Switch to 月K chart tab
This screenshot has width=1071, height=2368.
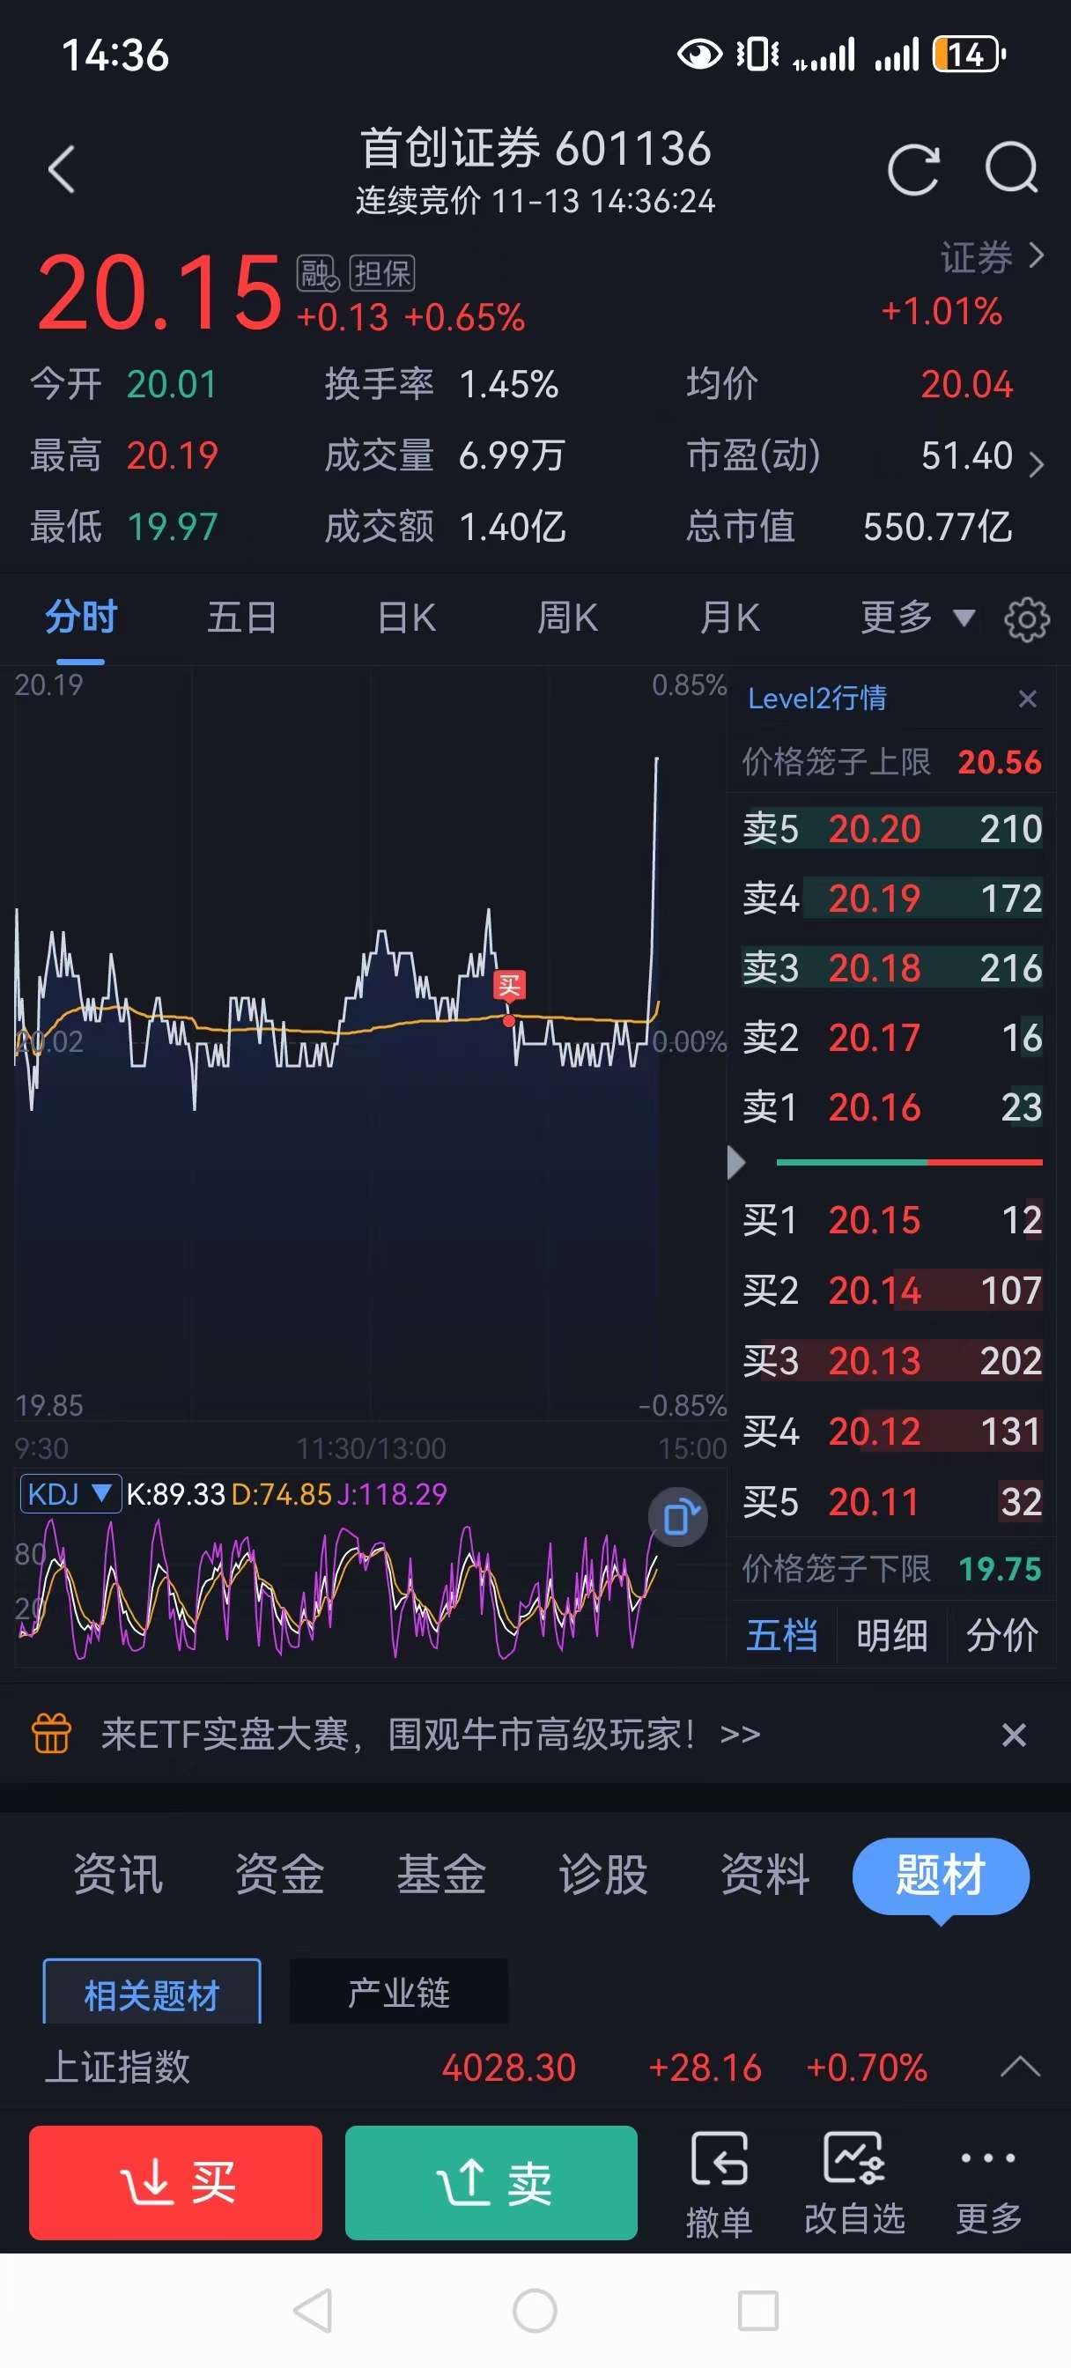coord(730,617)
